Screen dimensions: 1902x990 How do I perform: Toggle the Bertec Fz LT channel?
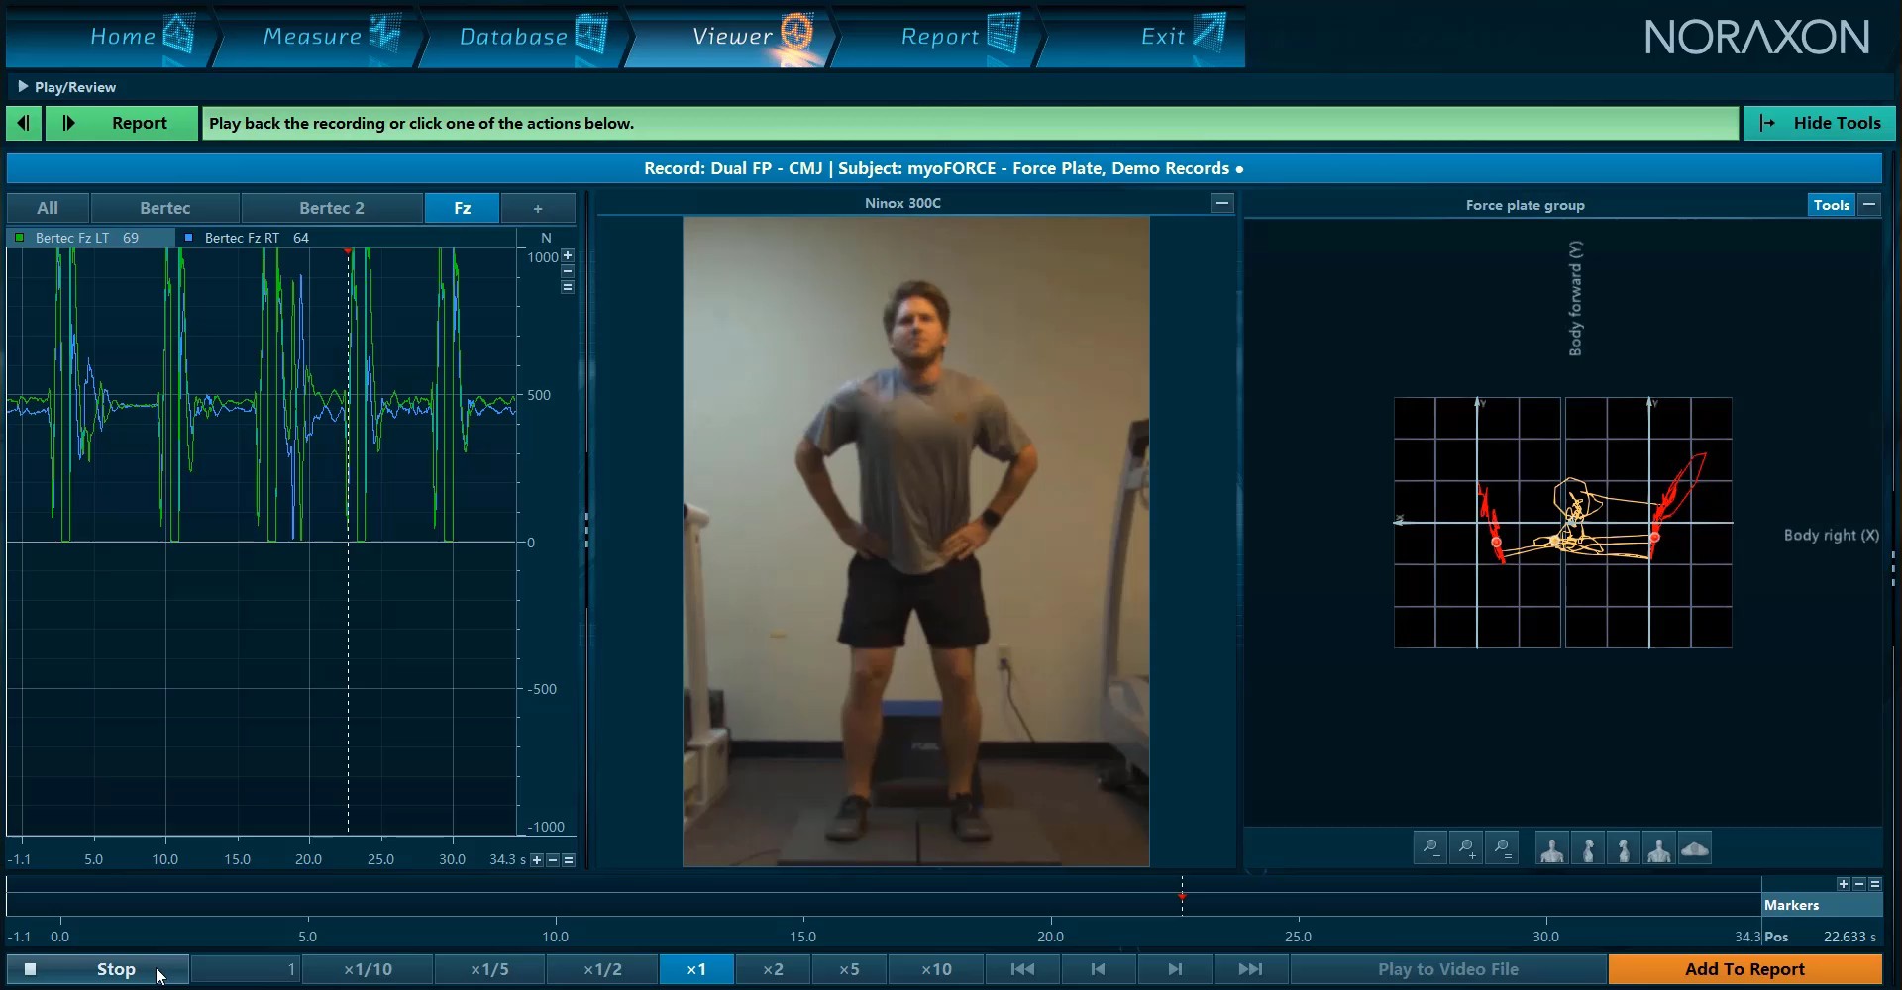20,238
